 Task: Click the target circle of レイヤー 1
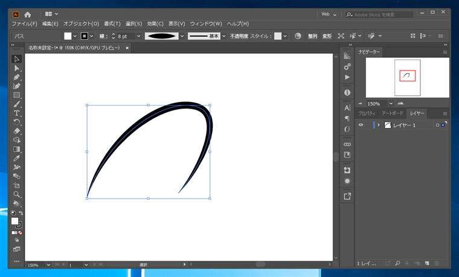tap(437, 125)
